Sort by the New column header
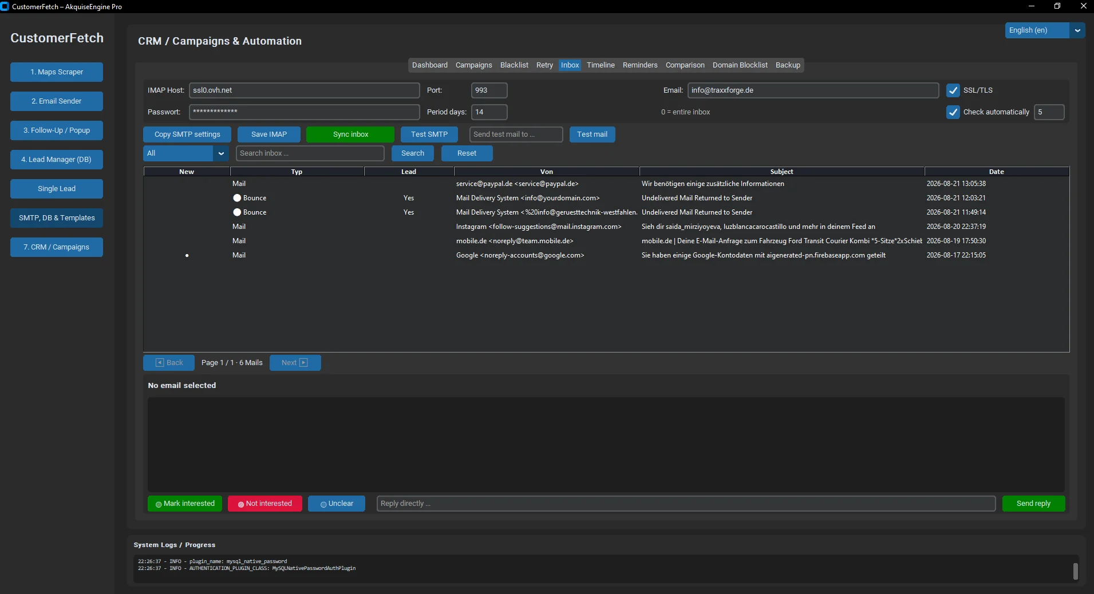Viewport: 1094px width, 594px height. (187, 172)
